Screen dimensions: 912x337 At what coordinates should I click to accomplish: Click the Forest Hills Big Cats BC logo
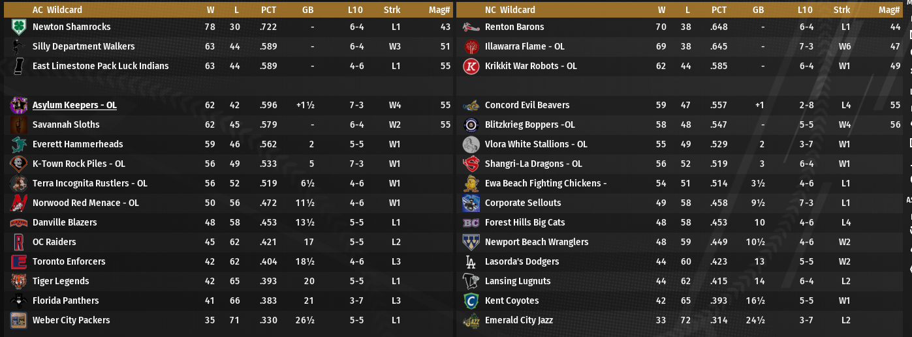click(x=471, y=222)
